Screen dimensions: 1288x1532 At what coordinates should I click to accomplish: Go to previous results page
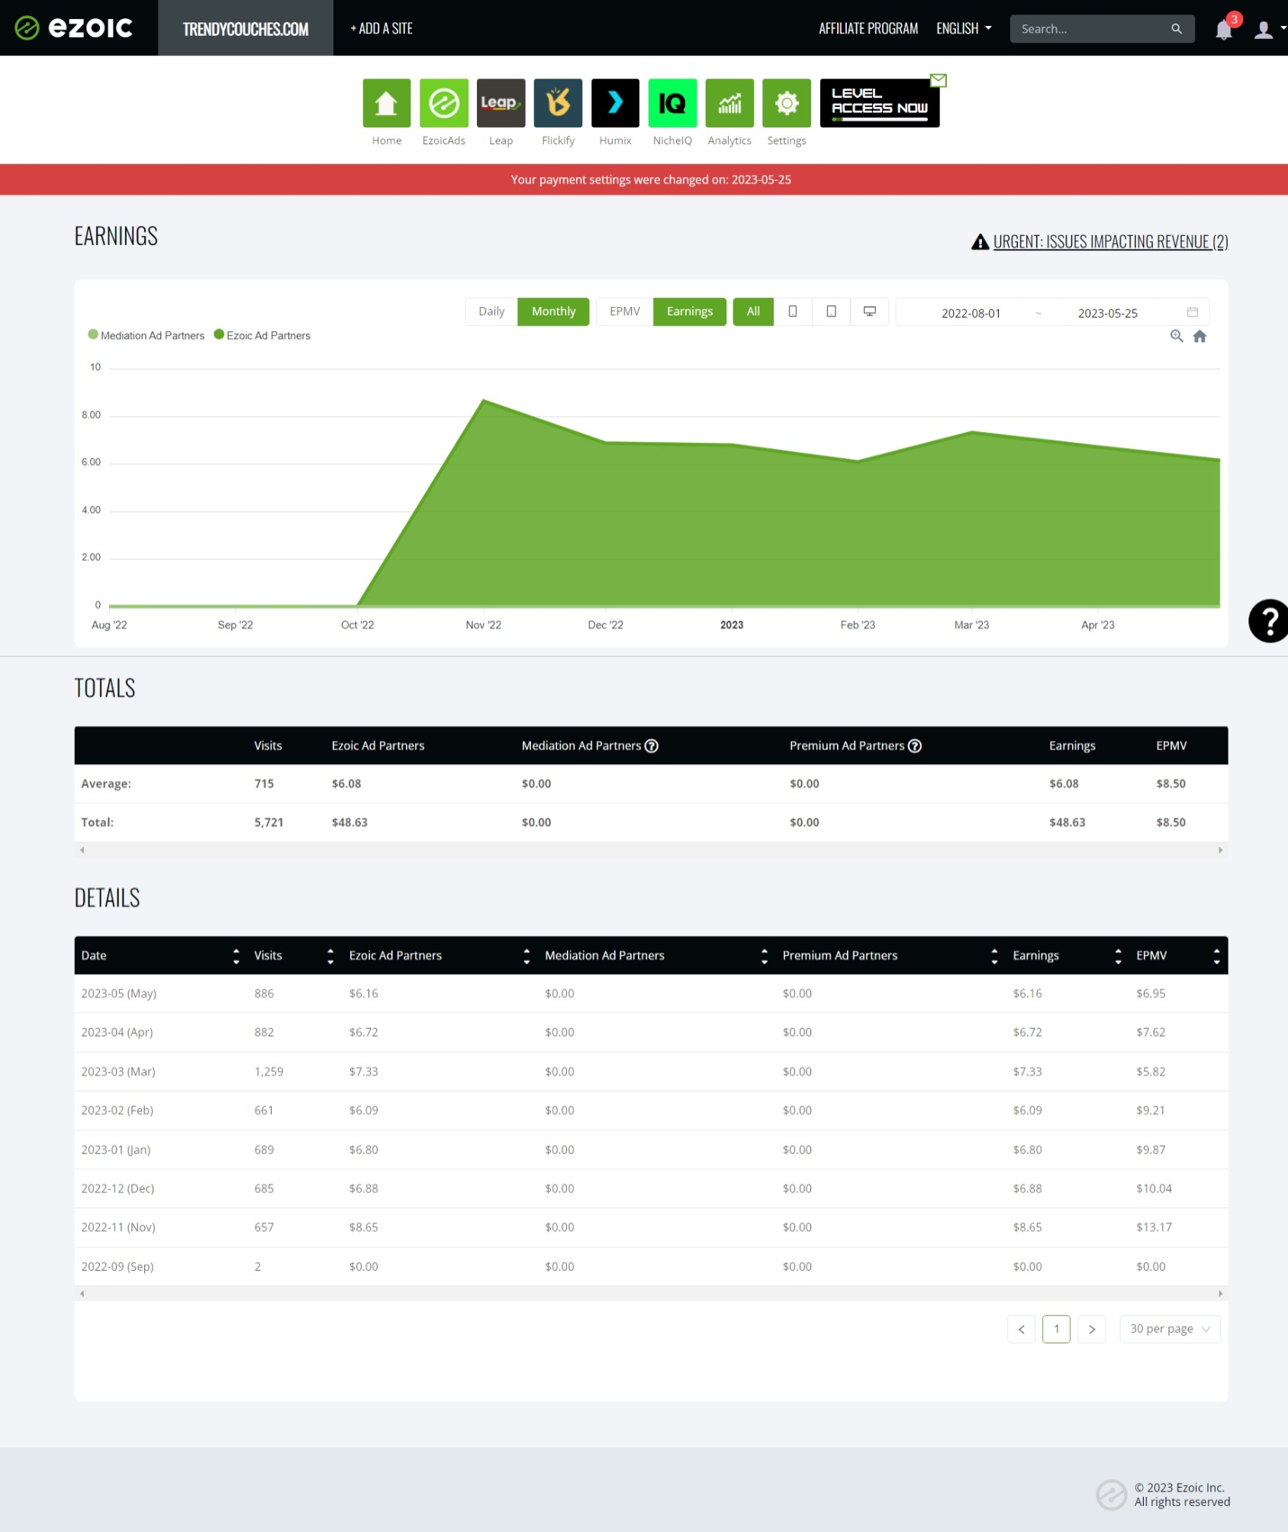tap(1021, 1329)
